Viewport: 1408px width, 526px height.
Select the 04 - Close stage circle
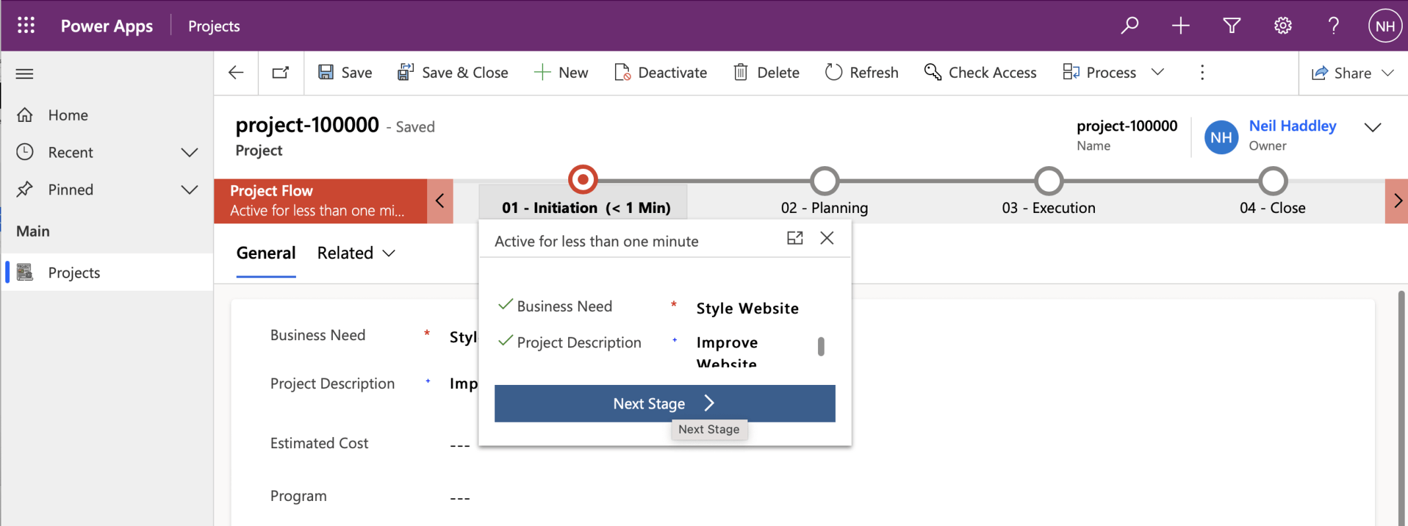(x=1273, y=181)
